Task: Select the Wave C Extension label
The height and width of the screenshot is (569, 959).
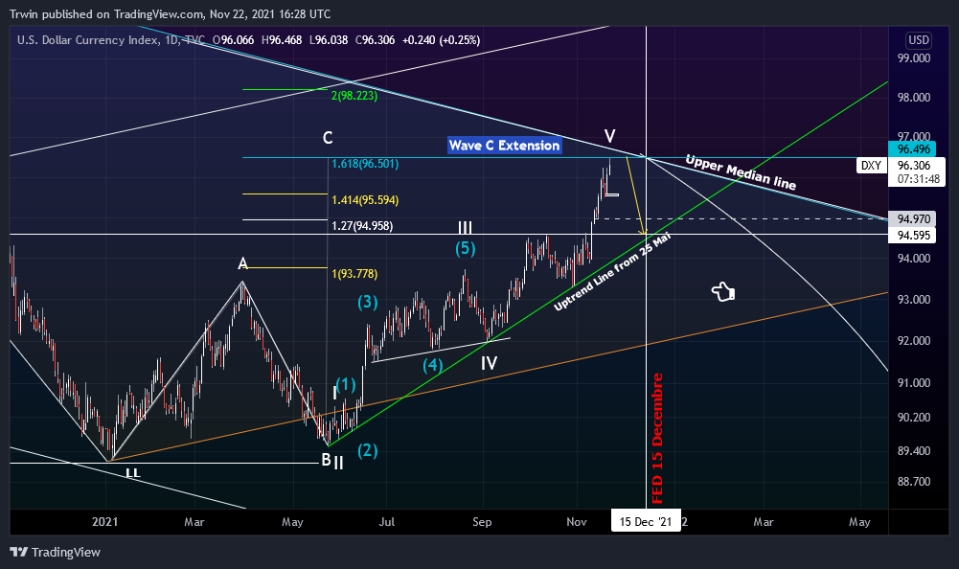Action: point(504,145)
